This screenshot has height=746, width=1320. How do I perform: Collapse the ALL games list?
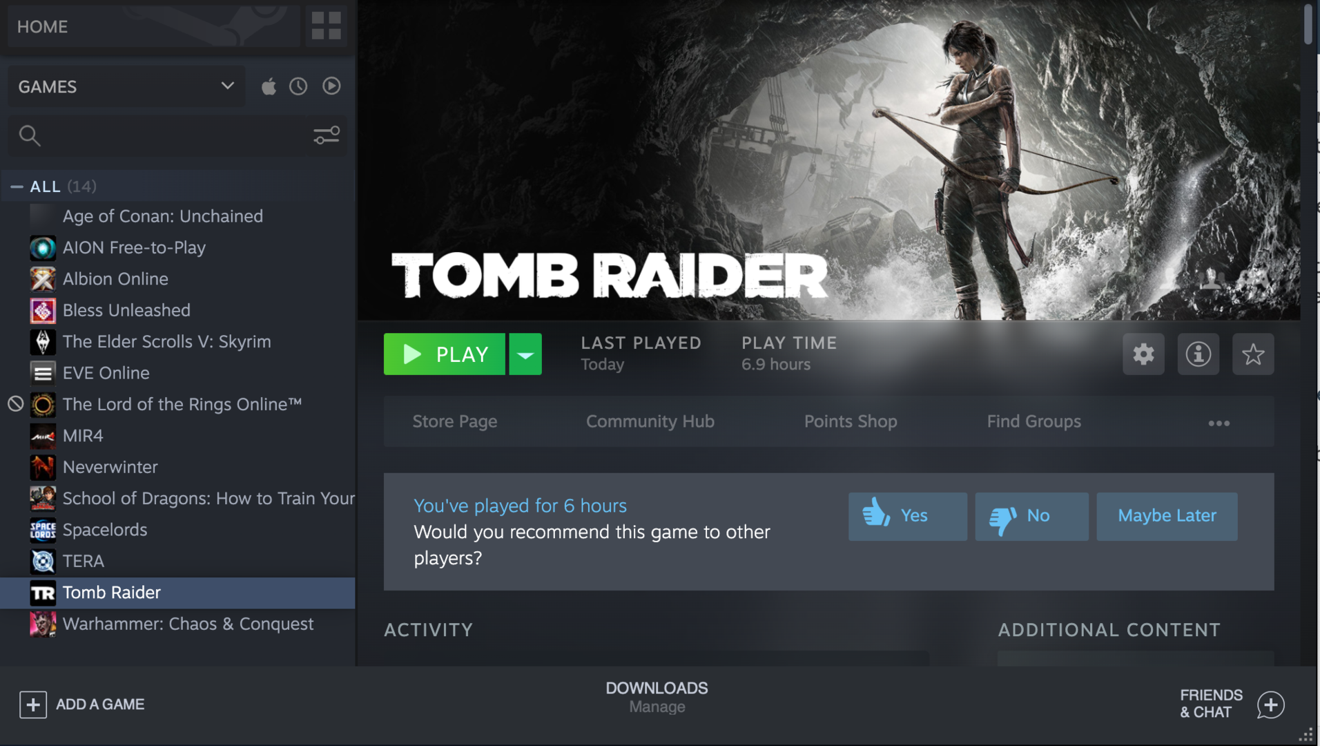[x=17, y=186]
